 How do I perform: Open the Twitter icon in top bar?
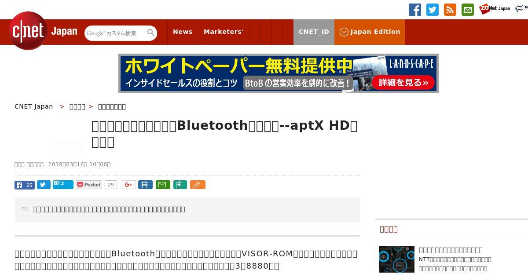click(x=433, y=10)
